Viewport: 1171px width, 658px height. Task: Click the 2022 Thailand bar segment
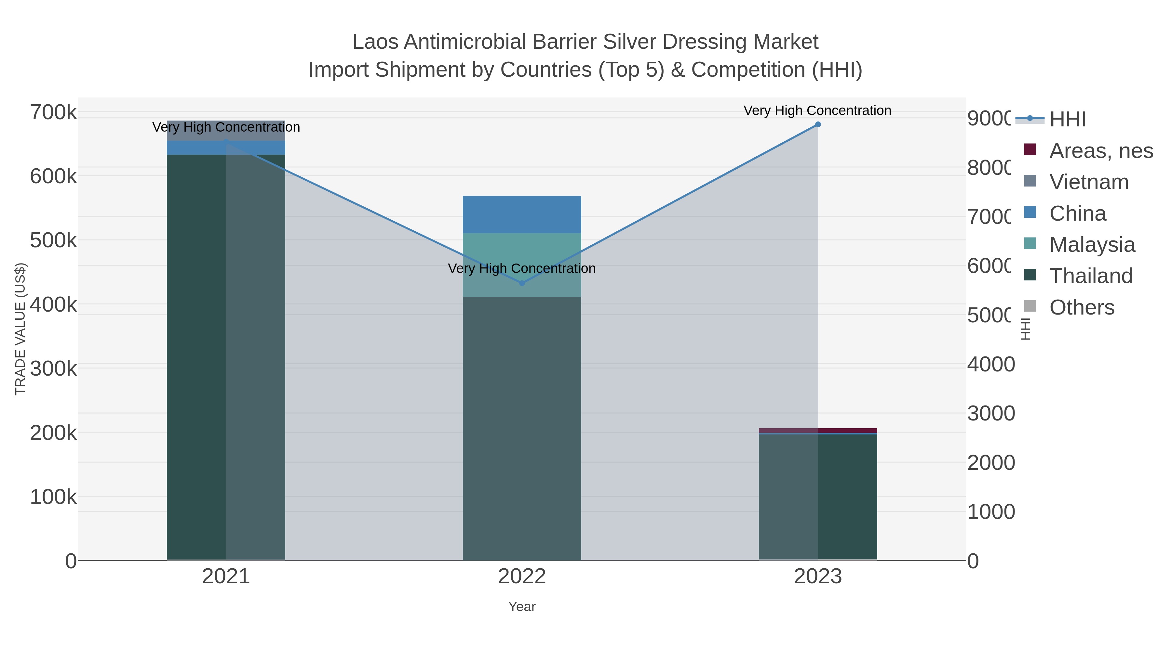point(522,428)
